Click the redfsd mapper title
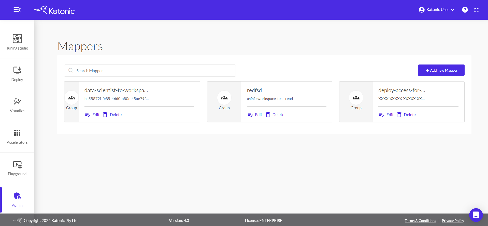Viewport: 488px width, 226px height. click(254, 90)
